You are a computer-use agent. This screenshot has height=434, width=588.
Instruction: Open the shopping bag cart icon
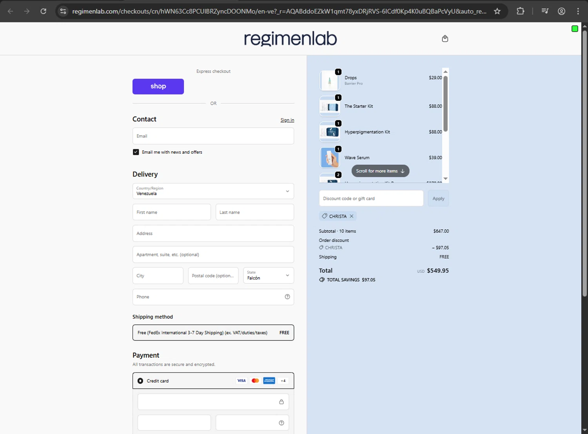point(445,38)
